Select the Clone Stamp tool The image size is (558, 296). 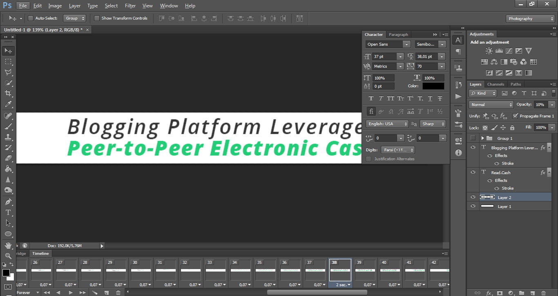[8, 137]
